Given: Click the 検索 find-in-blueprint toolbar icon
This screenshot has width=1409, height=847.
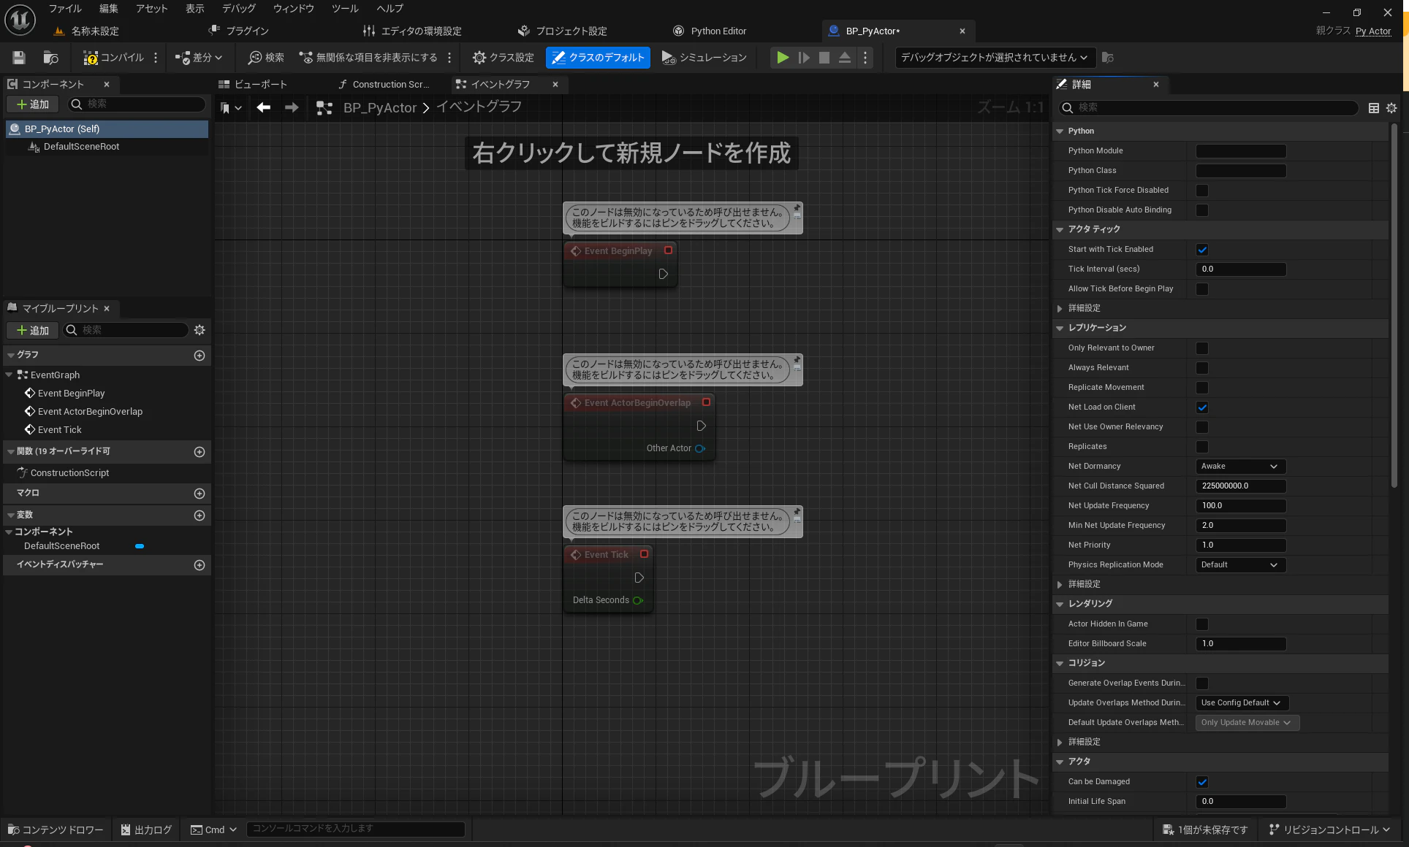Looking at the screenshot, I should pos(266,58).
